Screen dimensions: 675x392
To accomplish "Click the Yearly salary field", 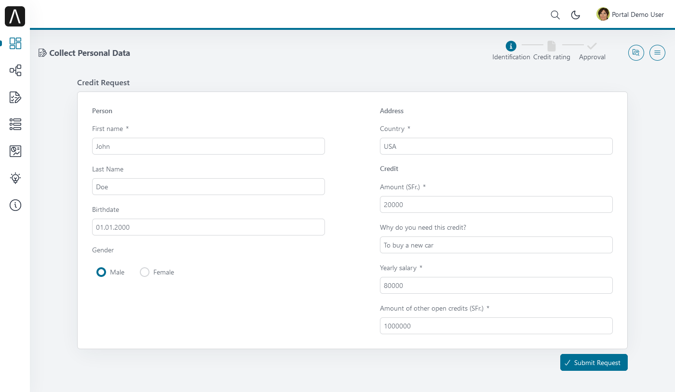I will (x=496, y=286).
